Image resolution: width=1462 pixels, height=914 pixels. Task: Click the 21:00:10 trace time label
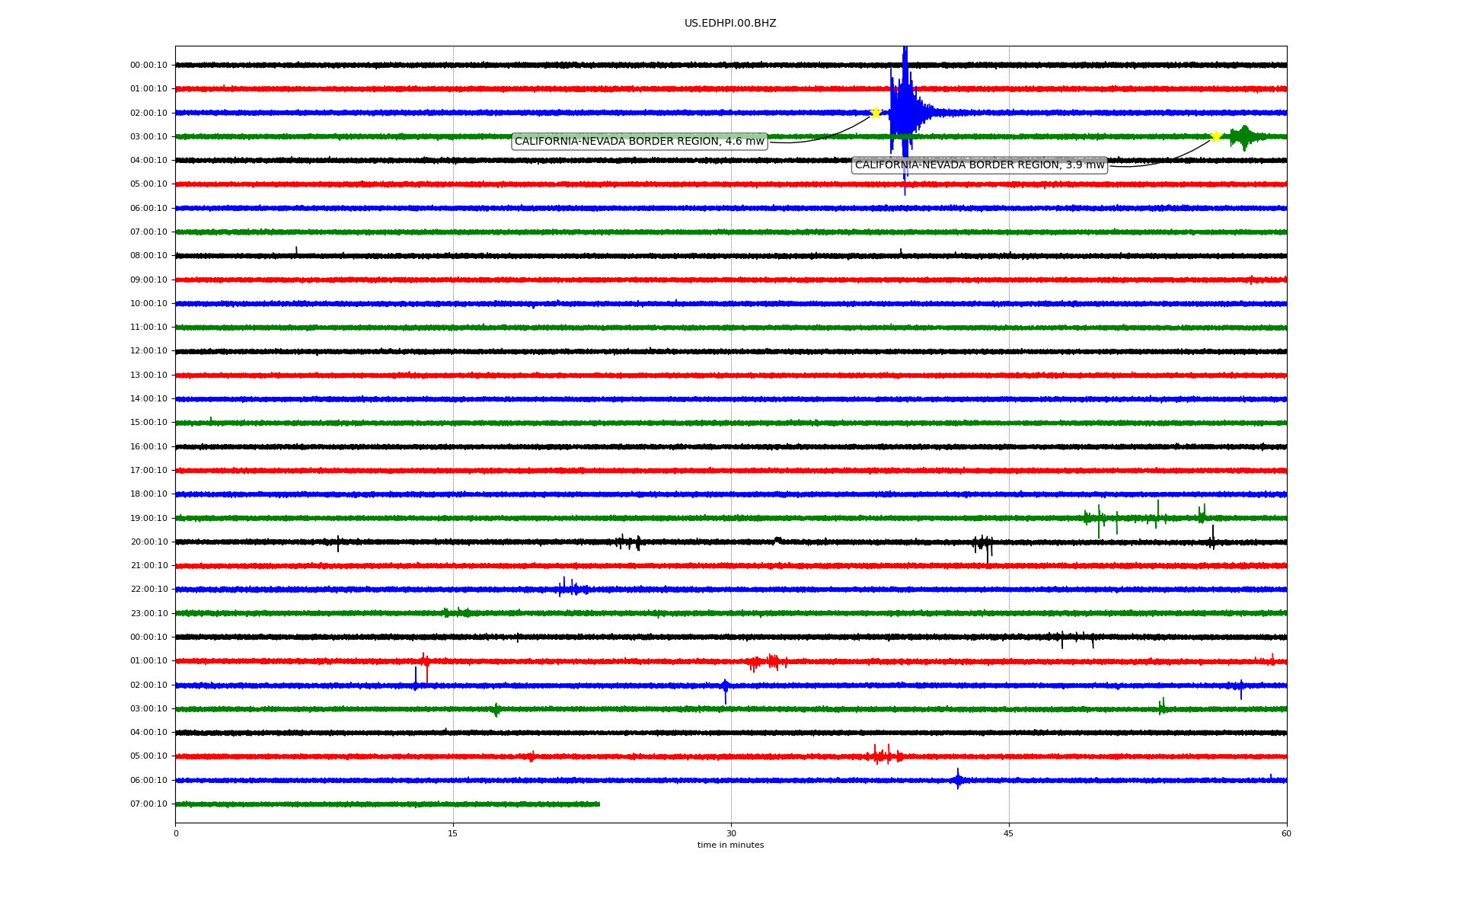(148, 565)
